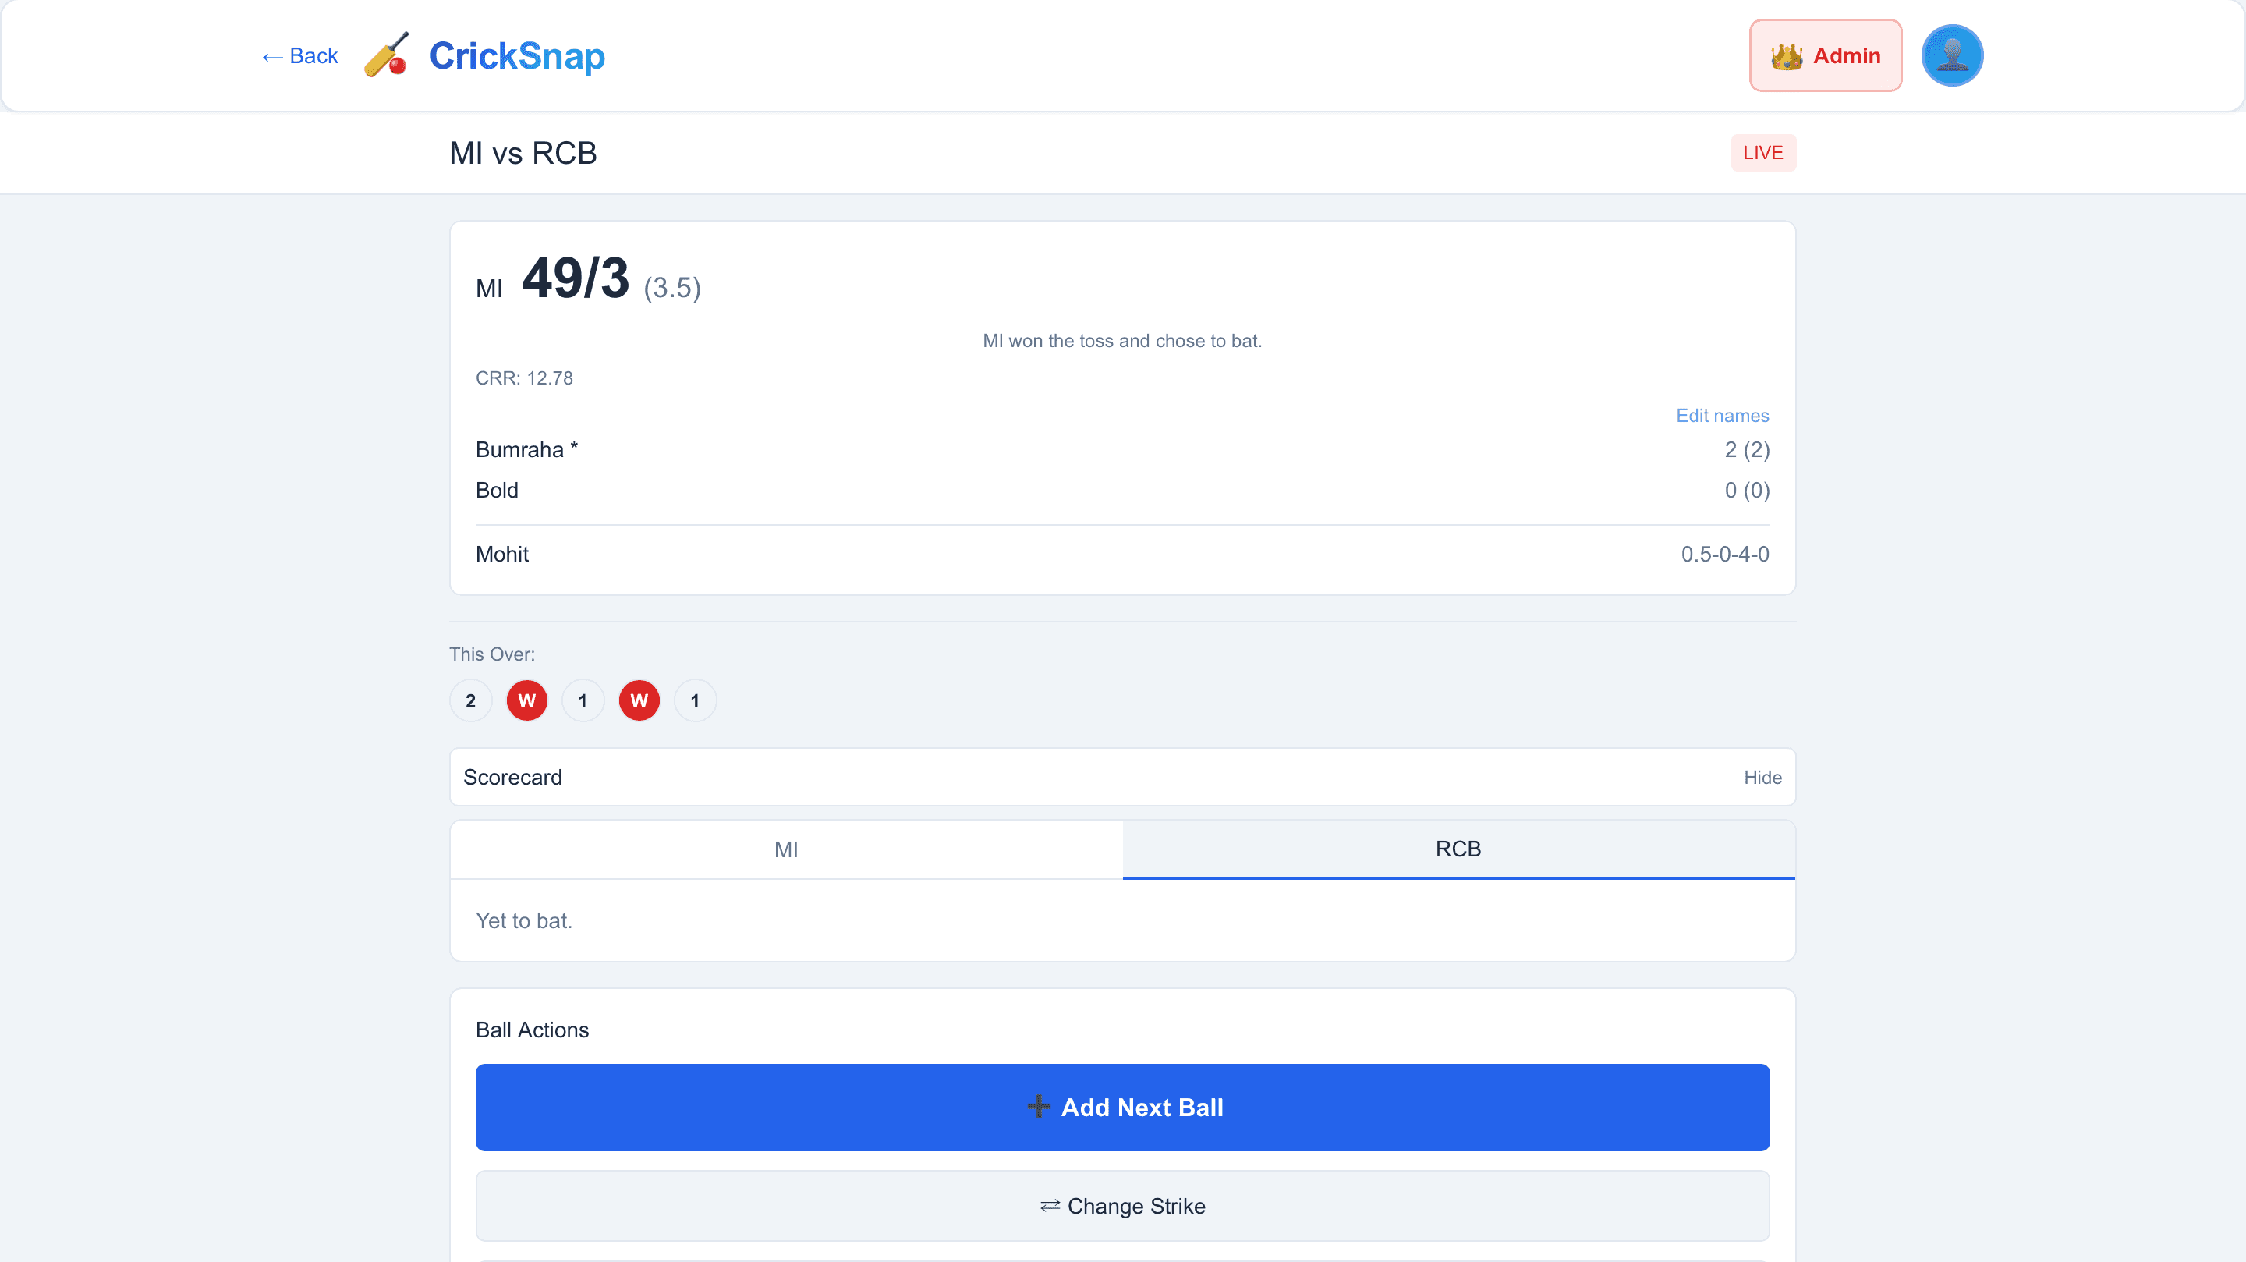
Task: Click the bowler name Mohit
Action: (502, 554)
